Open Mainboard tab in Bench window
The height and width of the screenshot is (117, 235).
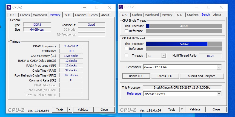coord(152,15)
